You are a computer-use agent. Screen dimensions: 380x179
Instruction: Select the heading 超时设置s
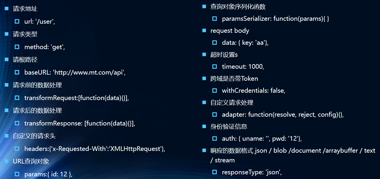(224, 55)
